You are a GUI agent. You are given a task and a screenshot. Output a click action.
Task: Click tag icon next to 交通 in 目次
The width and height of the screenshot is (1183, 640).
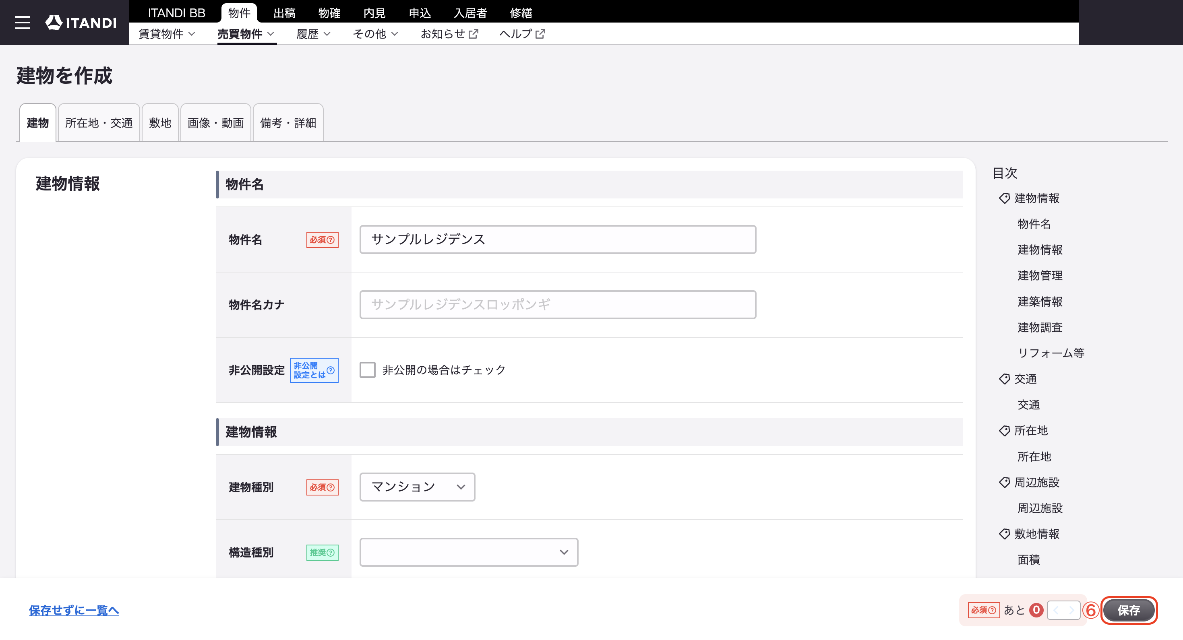point(1004,379)
